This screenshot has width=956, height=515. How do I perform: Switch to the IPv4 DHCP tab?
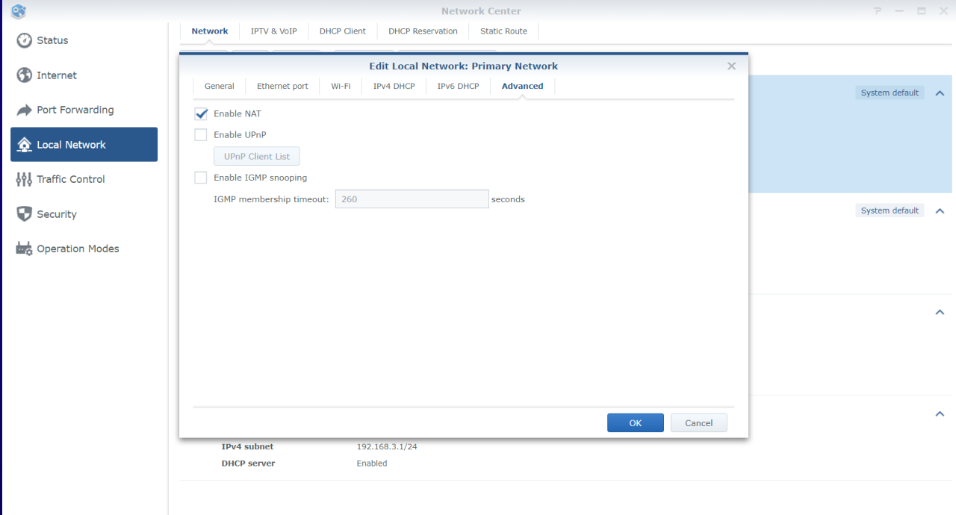[394, 86]
